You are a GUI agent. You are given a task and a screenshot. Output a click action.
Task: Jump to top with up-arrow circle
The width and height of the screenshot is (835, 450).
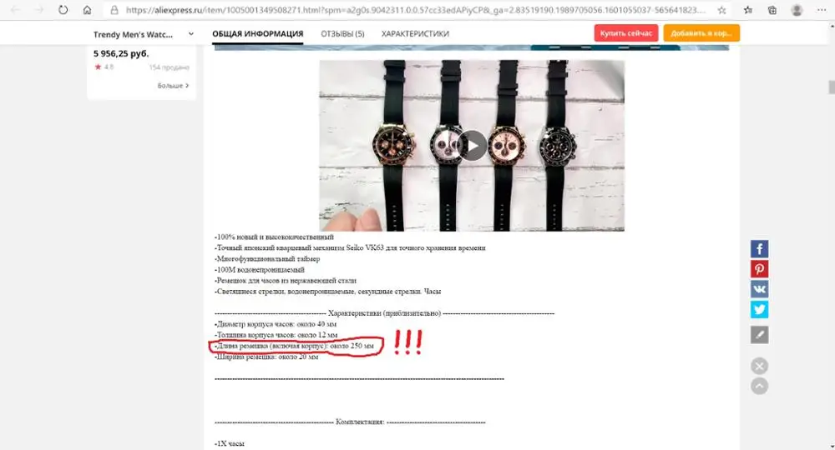pos(759,386)
